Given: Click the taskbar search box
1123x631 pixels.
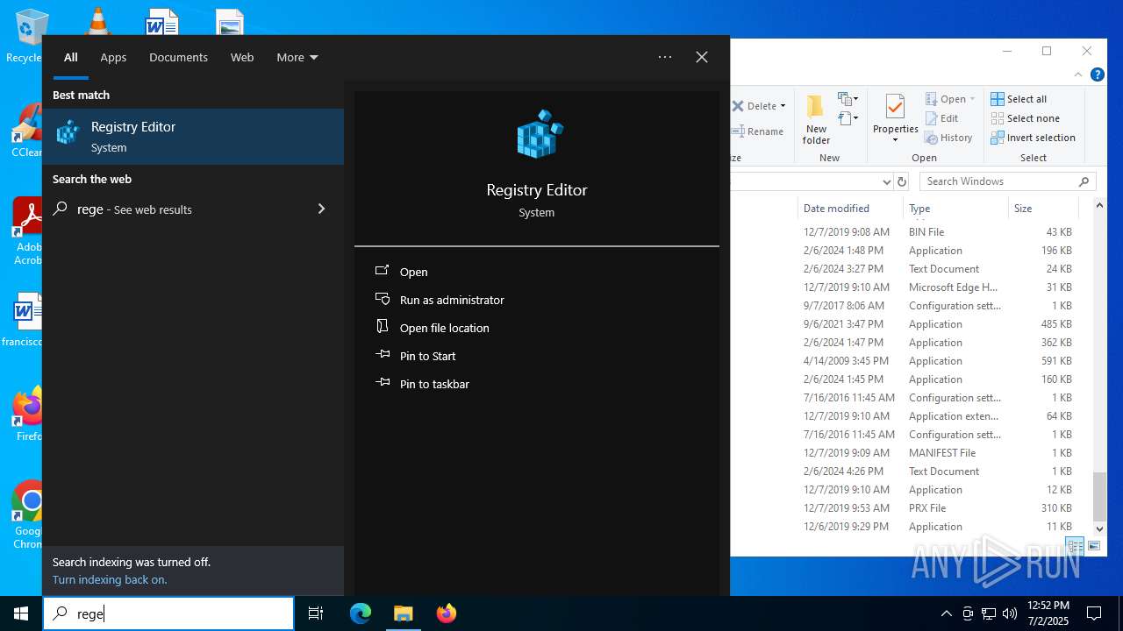Looking at the screenshot, I should (x=168, y=613).
